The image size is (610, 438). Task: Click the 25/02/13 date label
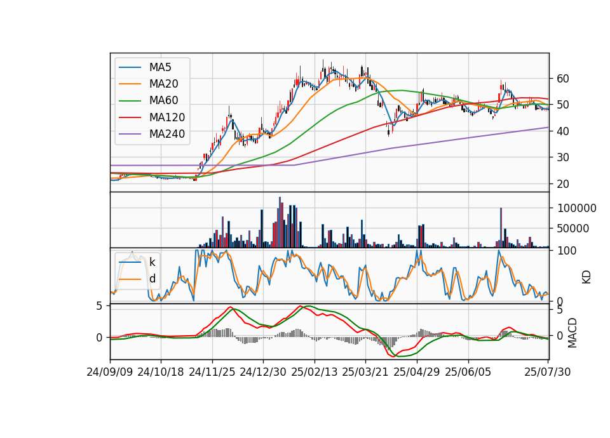[315, 372]
